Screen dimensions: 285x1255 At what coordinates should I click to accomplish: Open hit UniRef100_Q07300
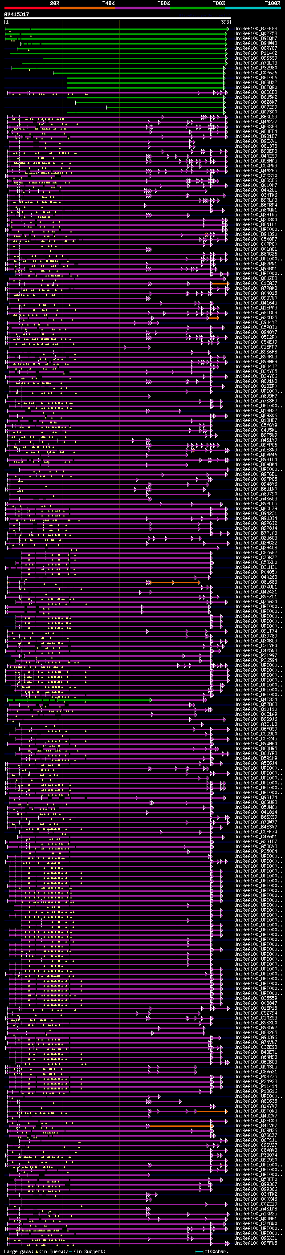tap(256, 112)
